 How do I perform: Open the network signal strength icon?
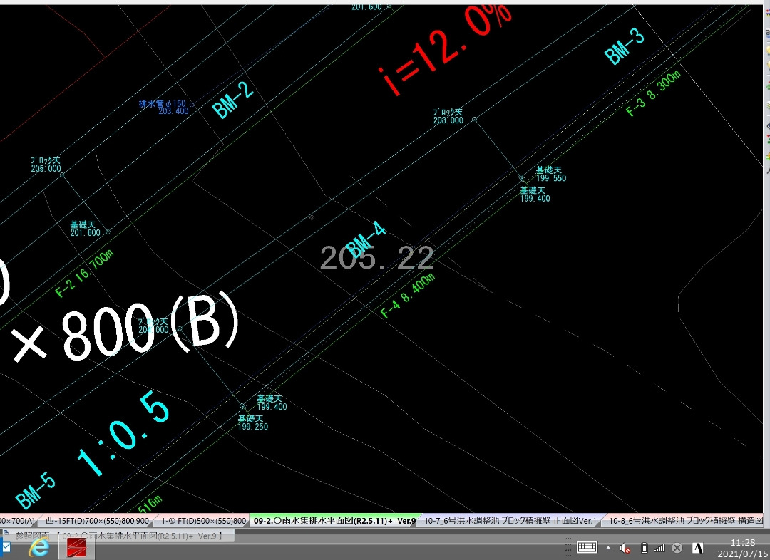[x=659, y=548]
